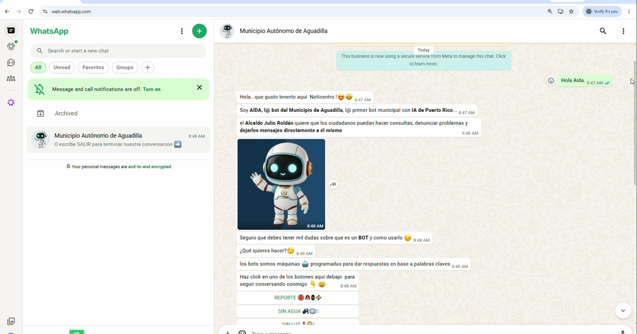Open the Meta AI icon in the sidebar

pyautogui.click(x=11, y=102)
